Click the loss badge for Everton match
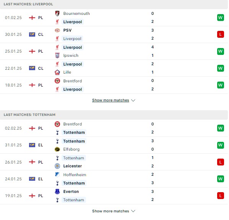Screen dimensions: 229x220 coord(220,196)
